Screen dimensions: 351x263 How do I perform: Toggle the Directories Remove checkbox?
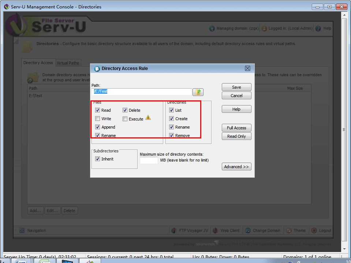(171, 135)
